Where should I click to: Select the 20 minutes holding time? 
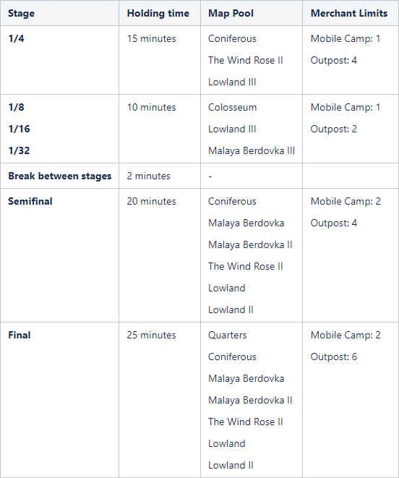pos(151,202)
